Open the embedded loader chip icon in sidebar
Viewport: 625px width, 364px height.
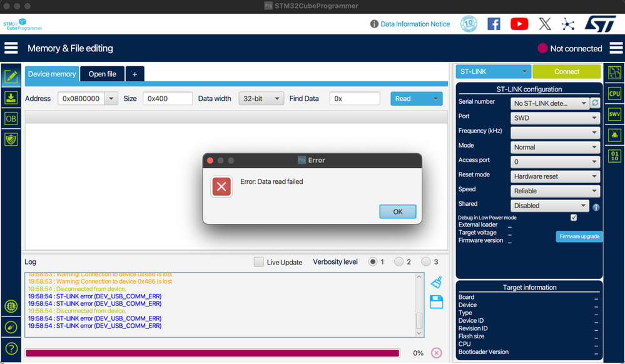click(x=11, y=306)
